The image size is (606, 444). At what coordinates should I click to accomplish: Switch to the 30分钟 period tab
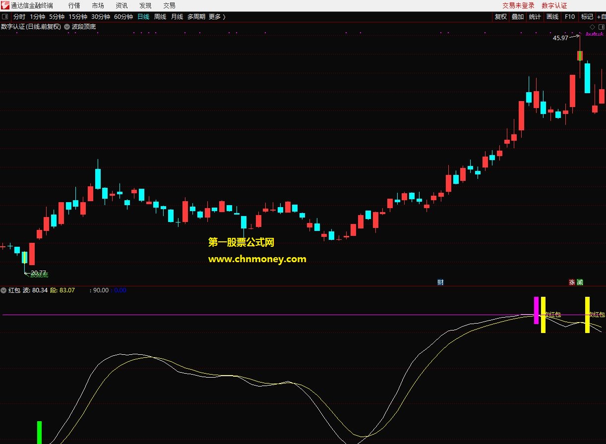[101, 17]
